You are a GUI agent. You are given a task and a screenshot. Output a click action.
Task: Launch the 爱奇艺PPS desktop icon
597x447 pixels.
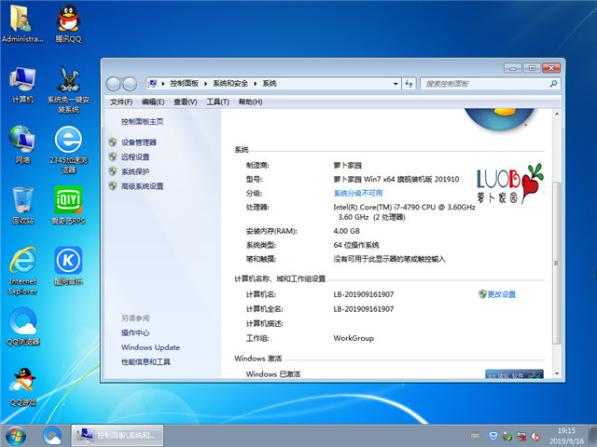point(68,205)
